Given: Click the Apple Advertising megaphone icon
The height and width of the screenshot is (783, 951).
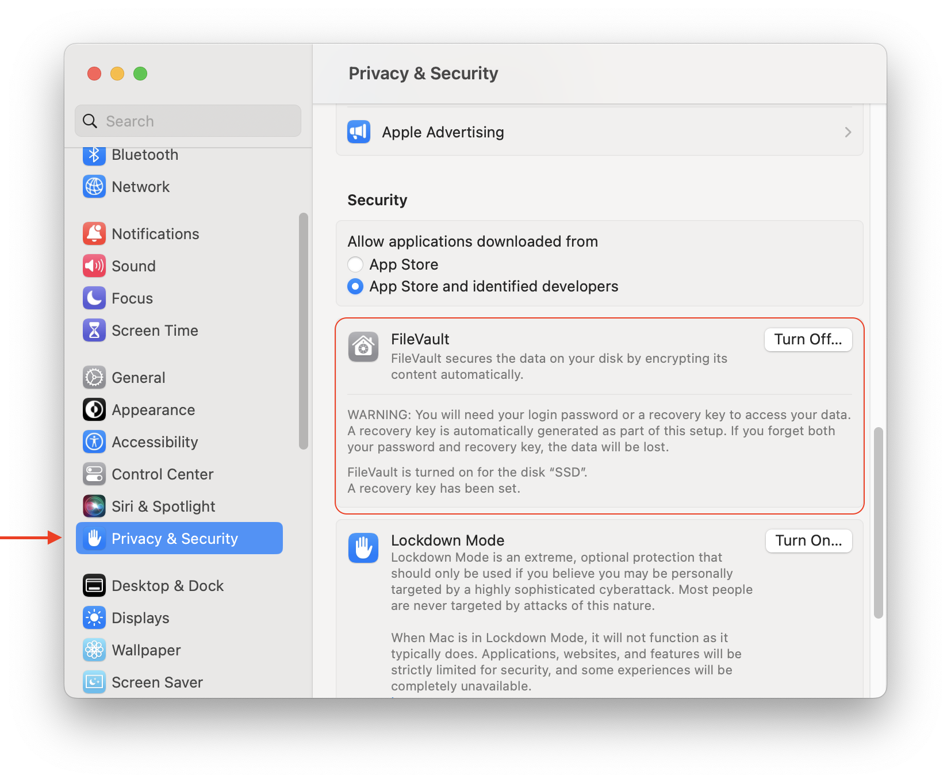Looking at the screenshot, I should 359,132.
